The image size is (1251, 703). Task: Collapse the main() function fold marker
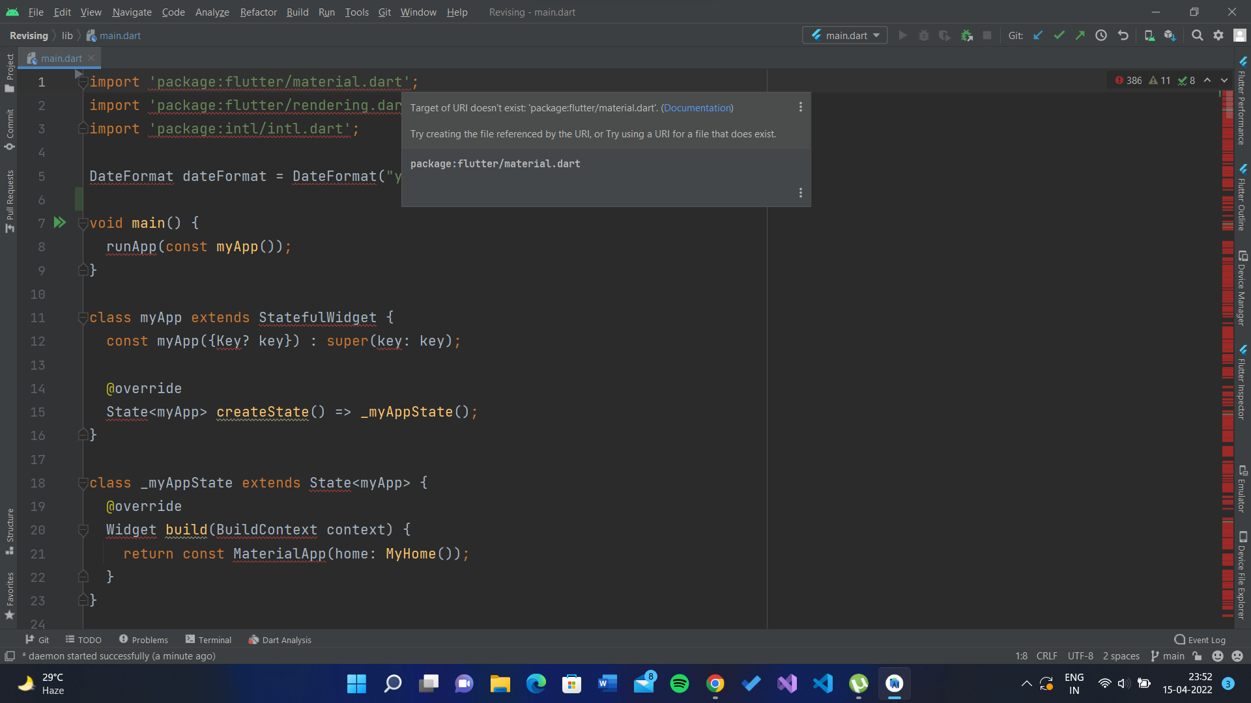click(83, 223)
